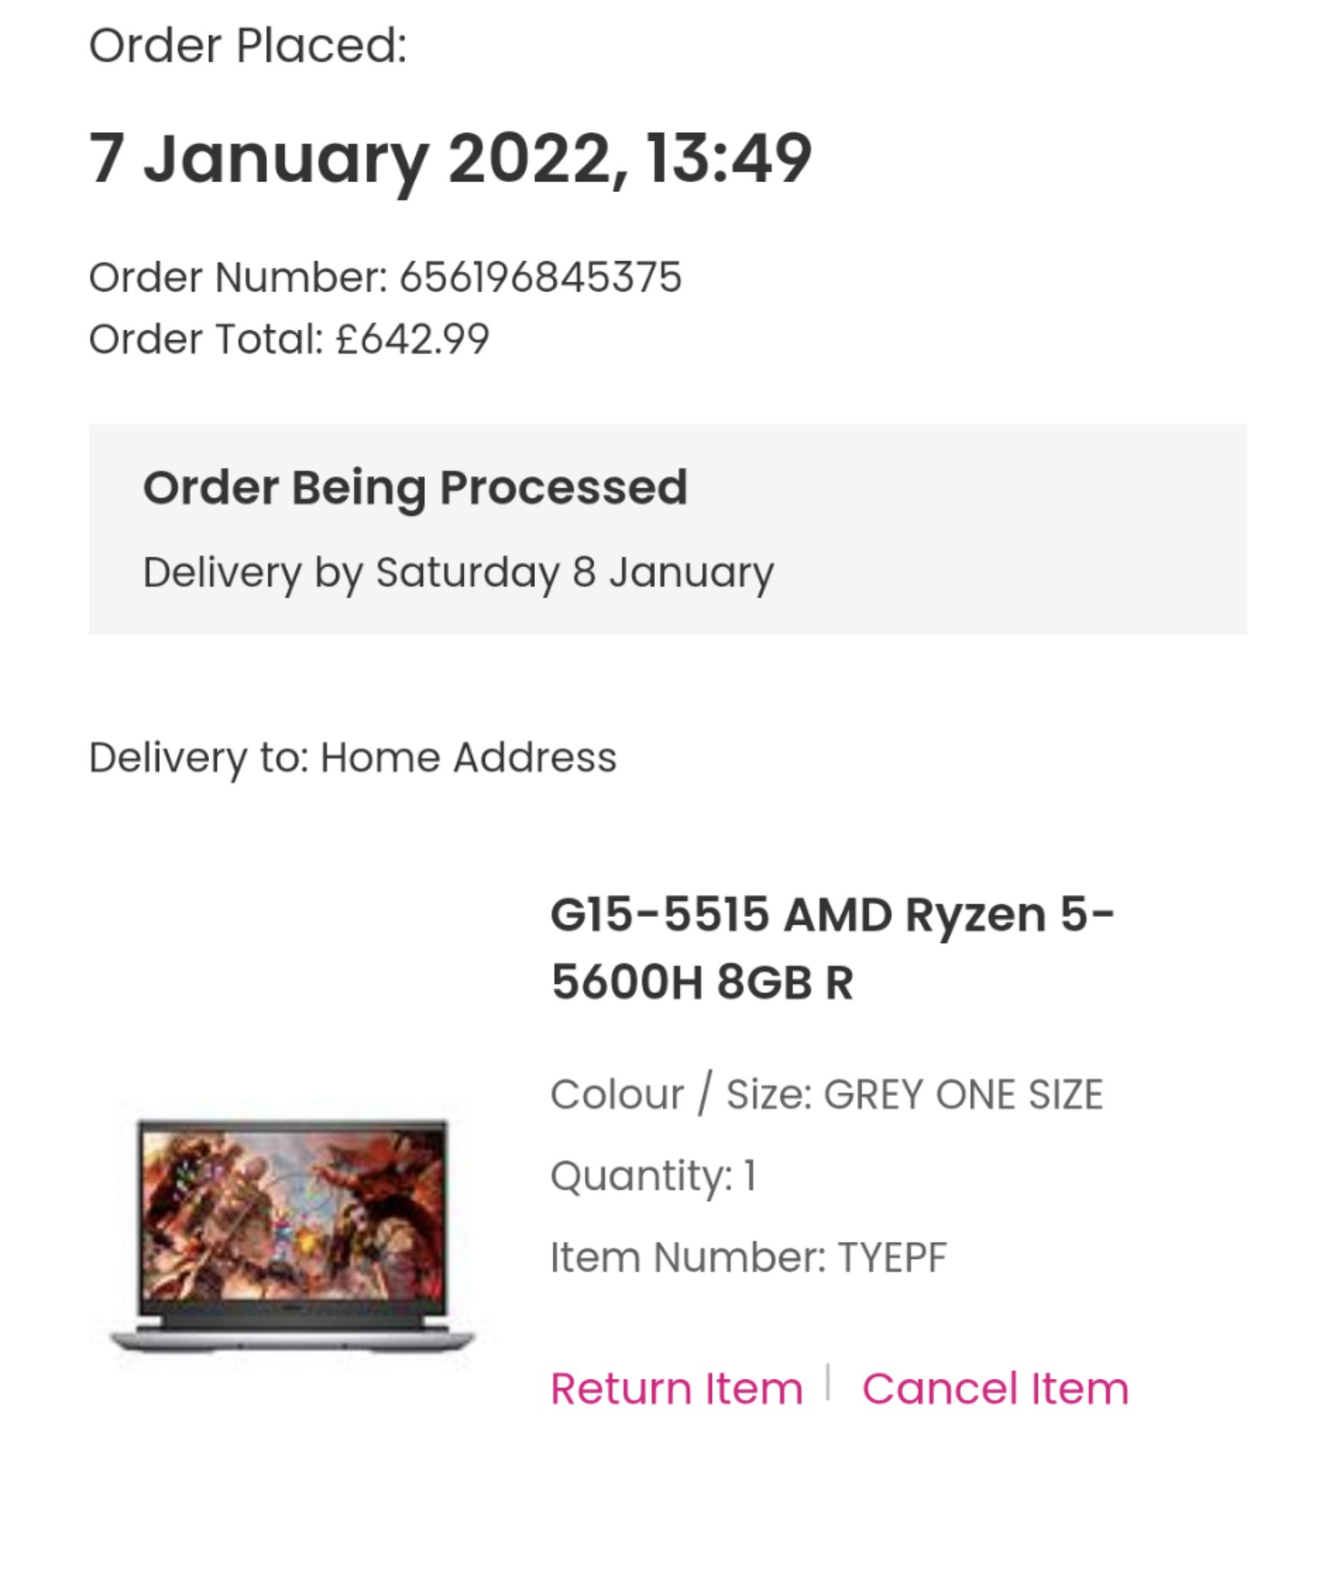Click the divider between Return and Cancel Item

point(828,1382)
